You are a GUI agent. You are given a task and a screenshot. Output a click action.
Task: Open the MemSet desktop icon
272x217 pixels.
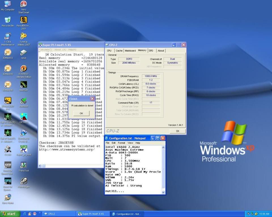24,85
